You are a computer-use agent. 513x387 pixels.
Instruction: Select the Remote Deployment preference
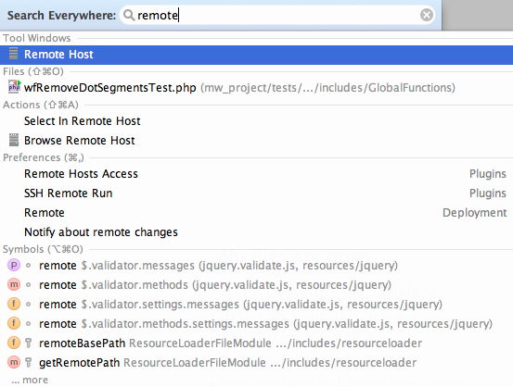(256, 213)
